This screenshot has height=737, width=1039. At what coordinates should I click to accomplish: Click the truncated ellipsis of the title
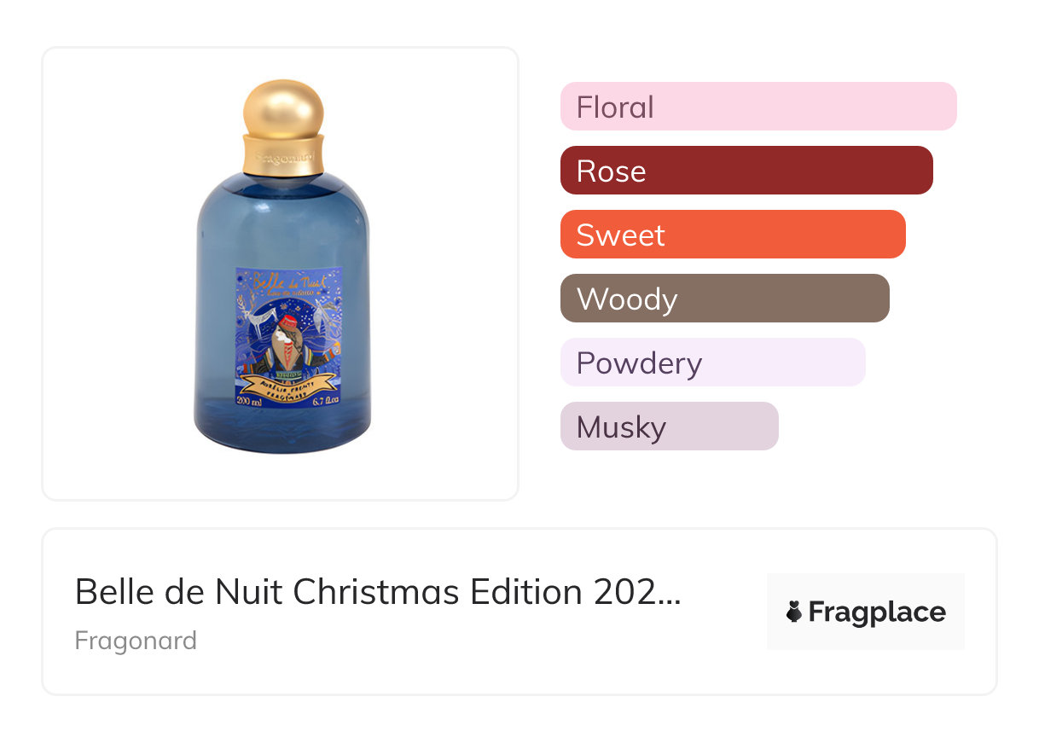point(670,592)
